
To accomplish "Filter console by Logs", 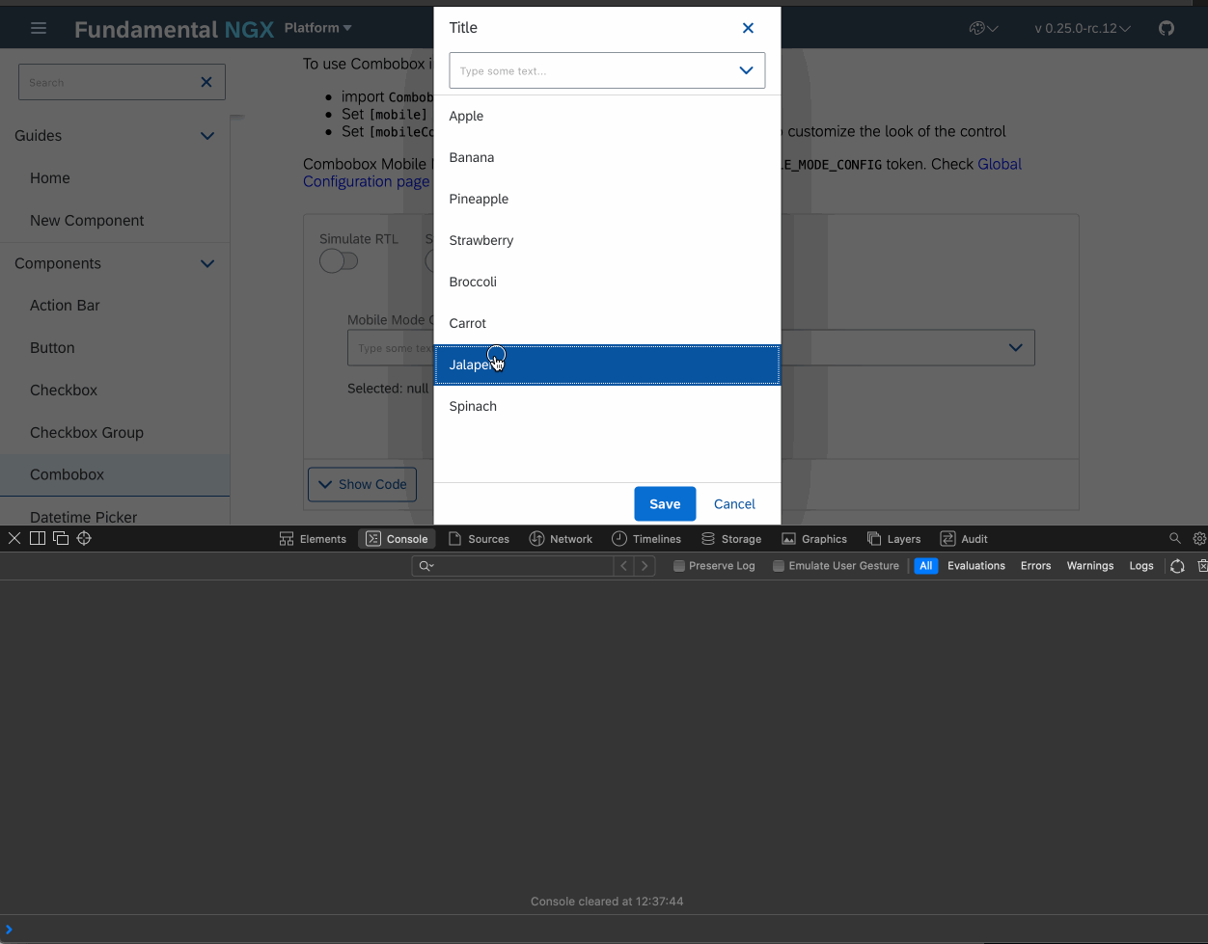I will [1141, 566].
